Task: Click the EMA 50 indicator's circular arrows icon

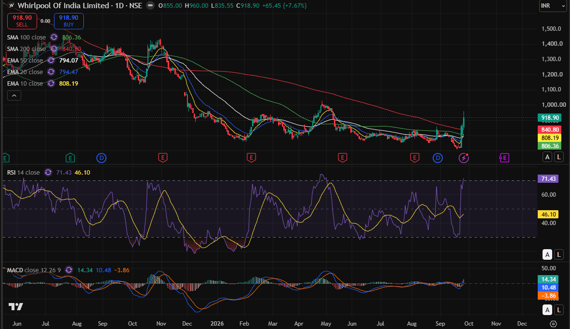Action: pyautogui.click(x=51, y=60)
